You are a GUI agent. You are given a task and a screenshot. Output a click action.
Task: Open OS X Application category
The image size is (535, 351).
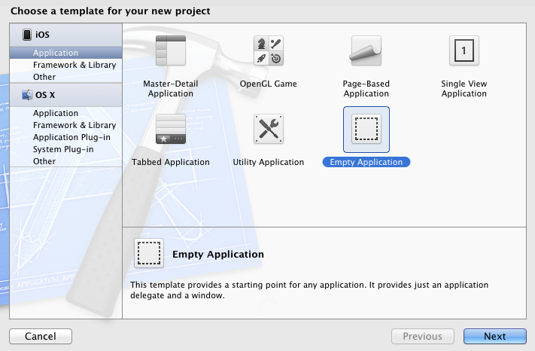click(x=56, y=113)
